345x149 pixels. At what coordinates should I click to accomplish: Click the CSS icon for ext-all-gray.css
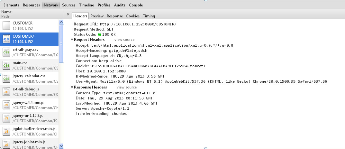click(6, 52)
